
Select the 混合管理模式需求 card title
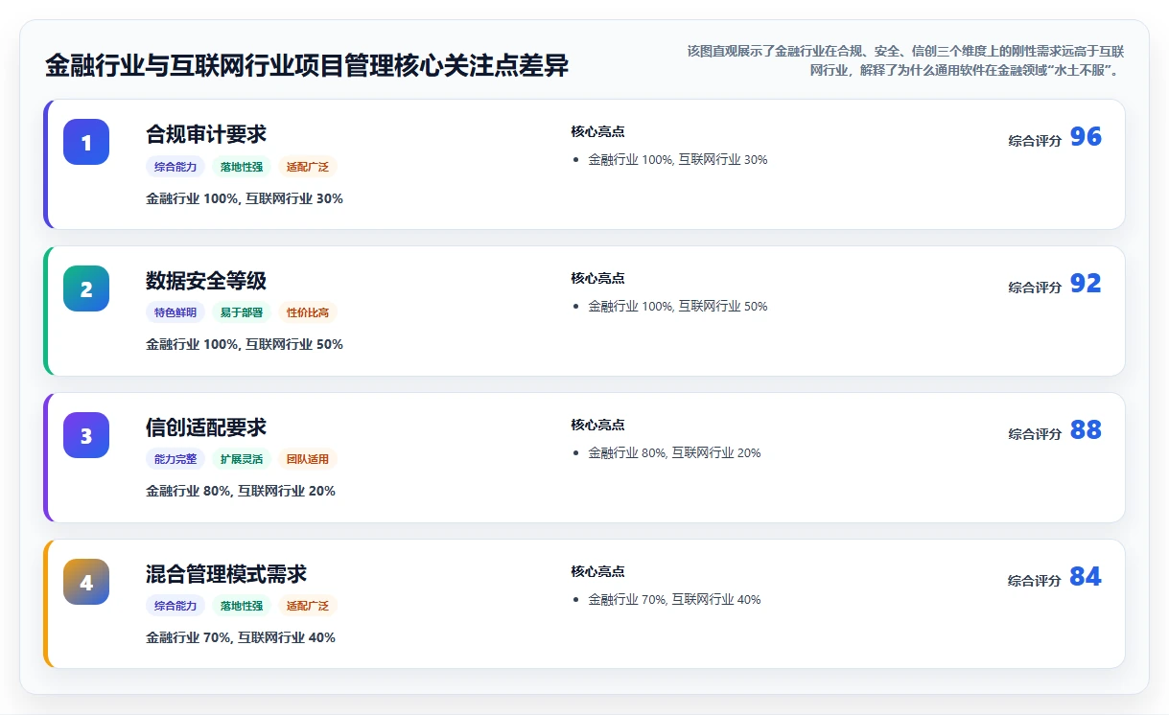tap(226, 574)
